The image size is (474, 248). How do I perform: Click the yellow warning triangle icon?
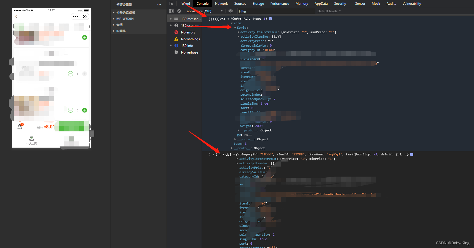(176, 39)
